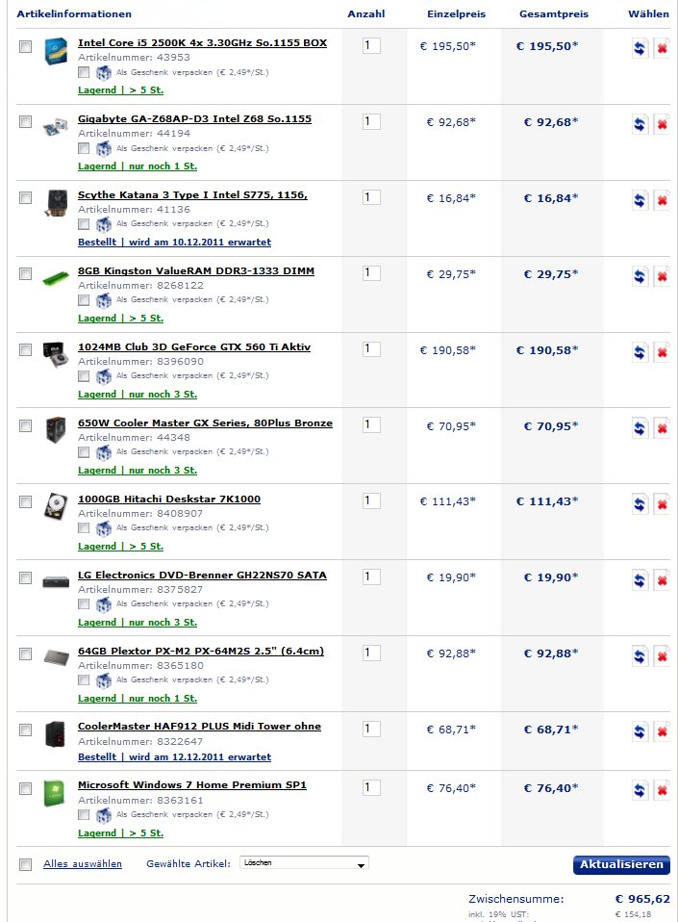This screenshot has height=922, width=678.
Task: Delete the Club 3D GeForce GTX 560 Ti
Action: (662, 352)
